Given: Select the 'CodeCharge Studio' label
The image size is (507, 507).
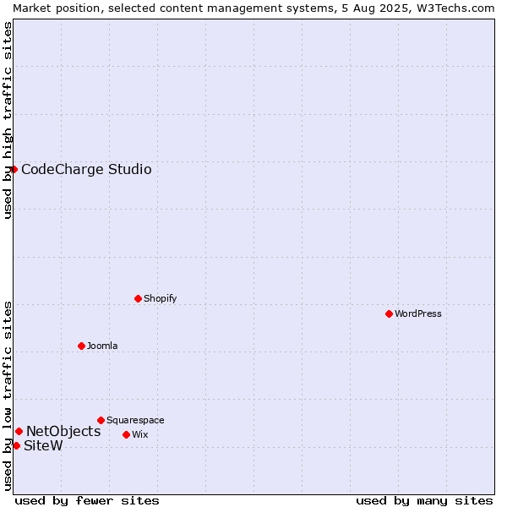Looking at the screenshot, I should click(x=86, y=170).
